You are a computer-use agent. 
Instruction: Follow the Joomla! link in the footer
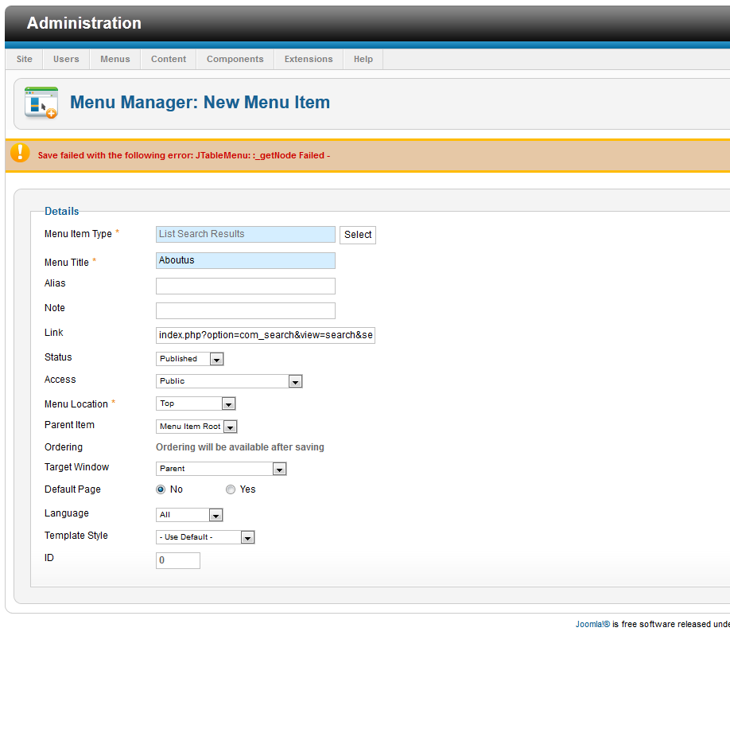(x=592, y=624)
